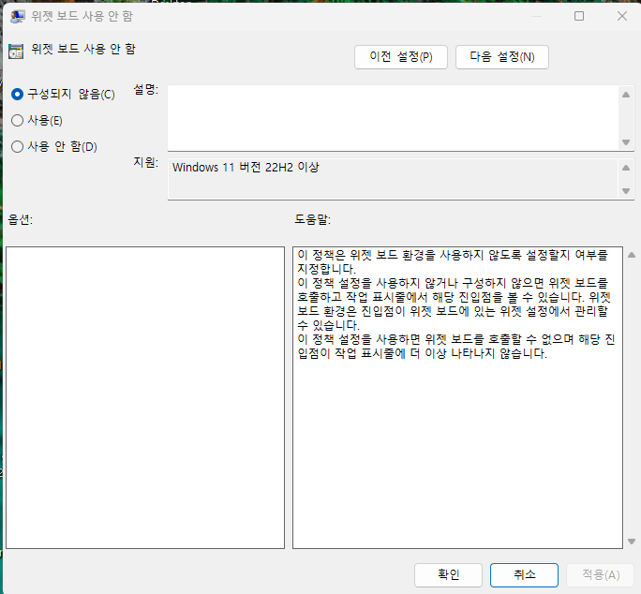
Task: Click inside the 설명 comment text box
Action: pyautogui.click(x=393, y=118)
